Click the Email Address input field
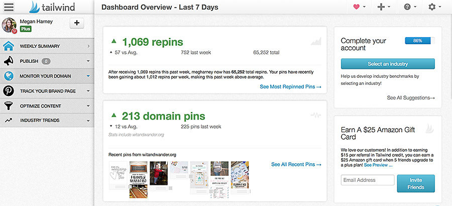The image size is (452, 206). tap(368, 180)
